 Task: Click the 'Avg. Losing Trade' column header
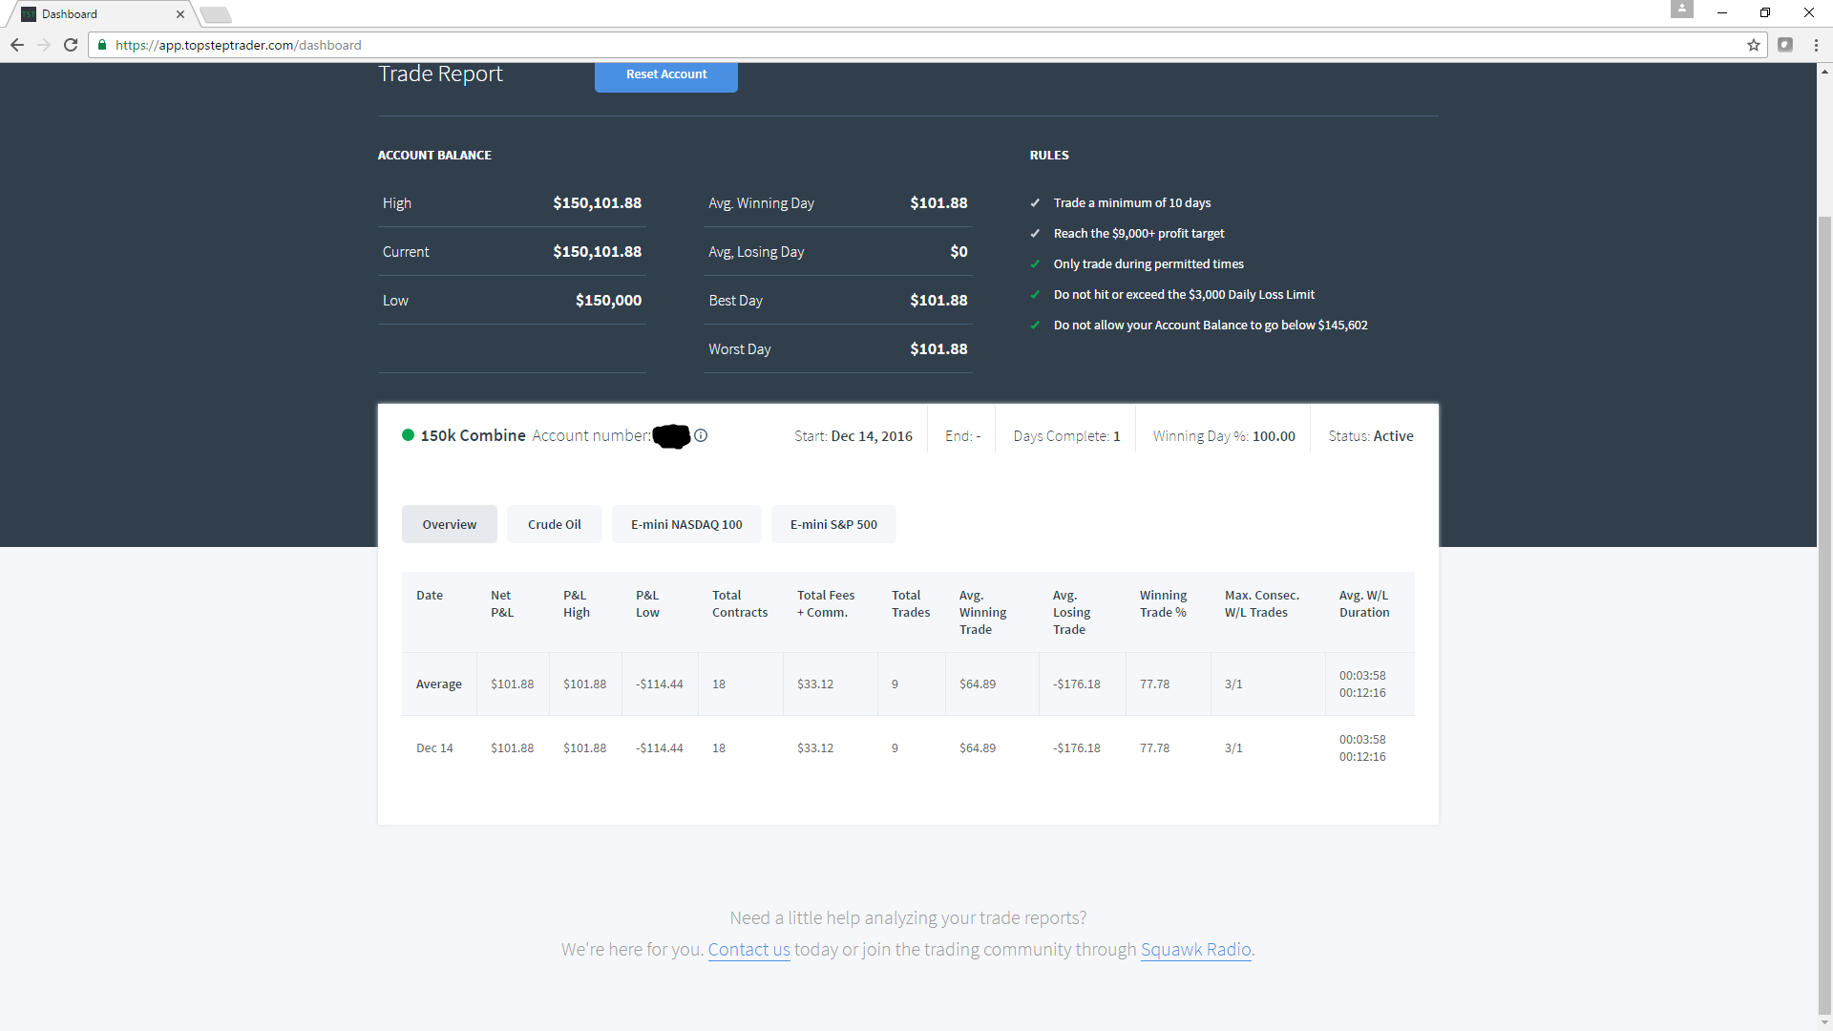[1072, 613]
